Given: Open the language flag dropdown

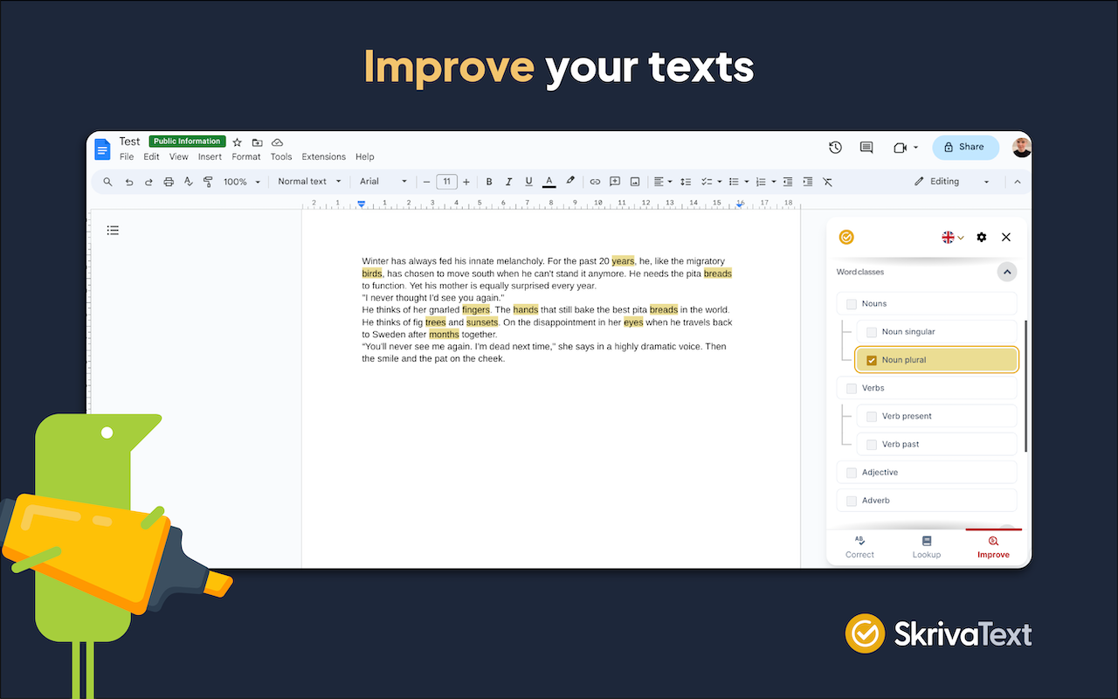Looking at the screenshot, I should click(952, 237).
